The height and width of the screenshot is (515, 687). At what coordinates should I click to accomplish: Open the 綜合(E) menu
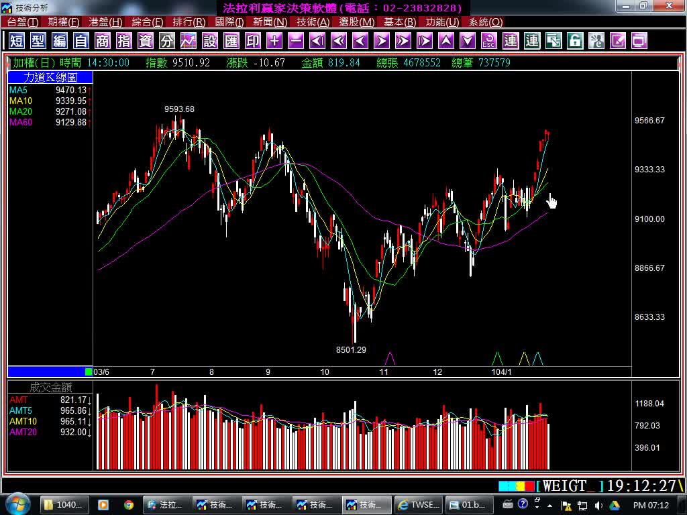point(147,22)
